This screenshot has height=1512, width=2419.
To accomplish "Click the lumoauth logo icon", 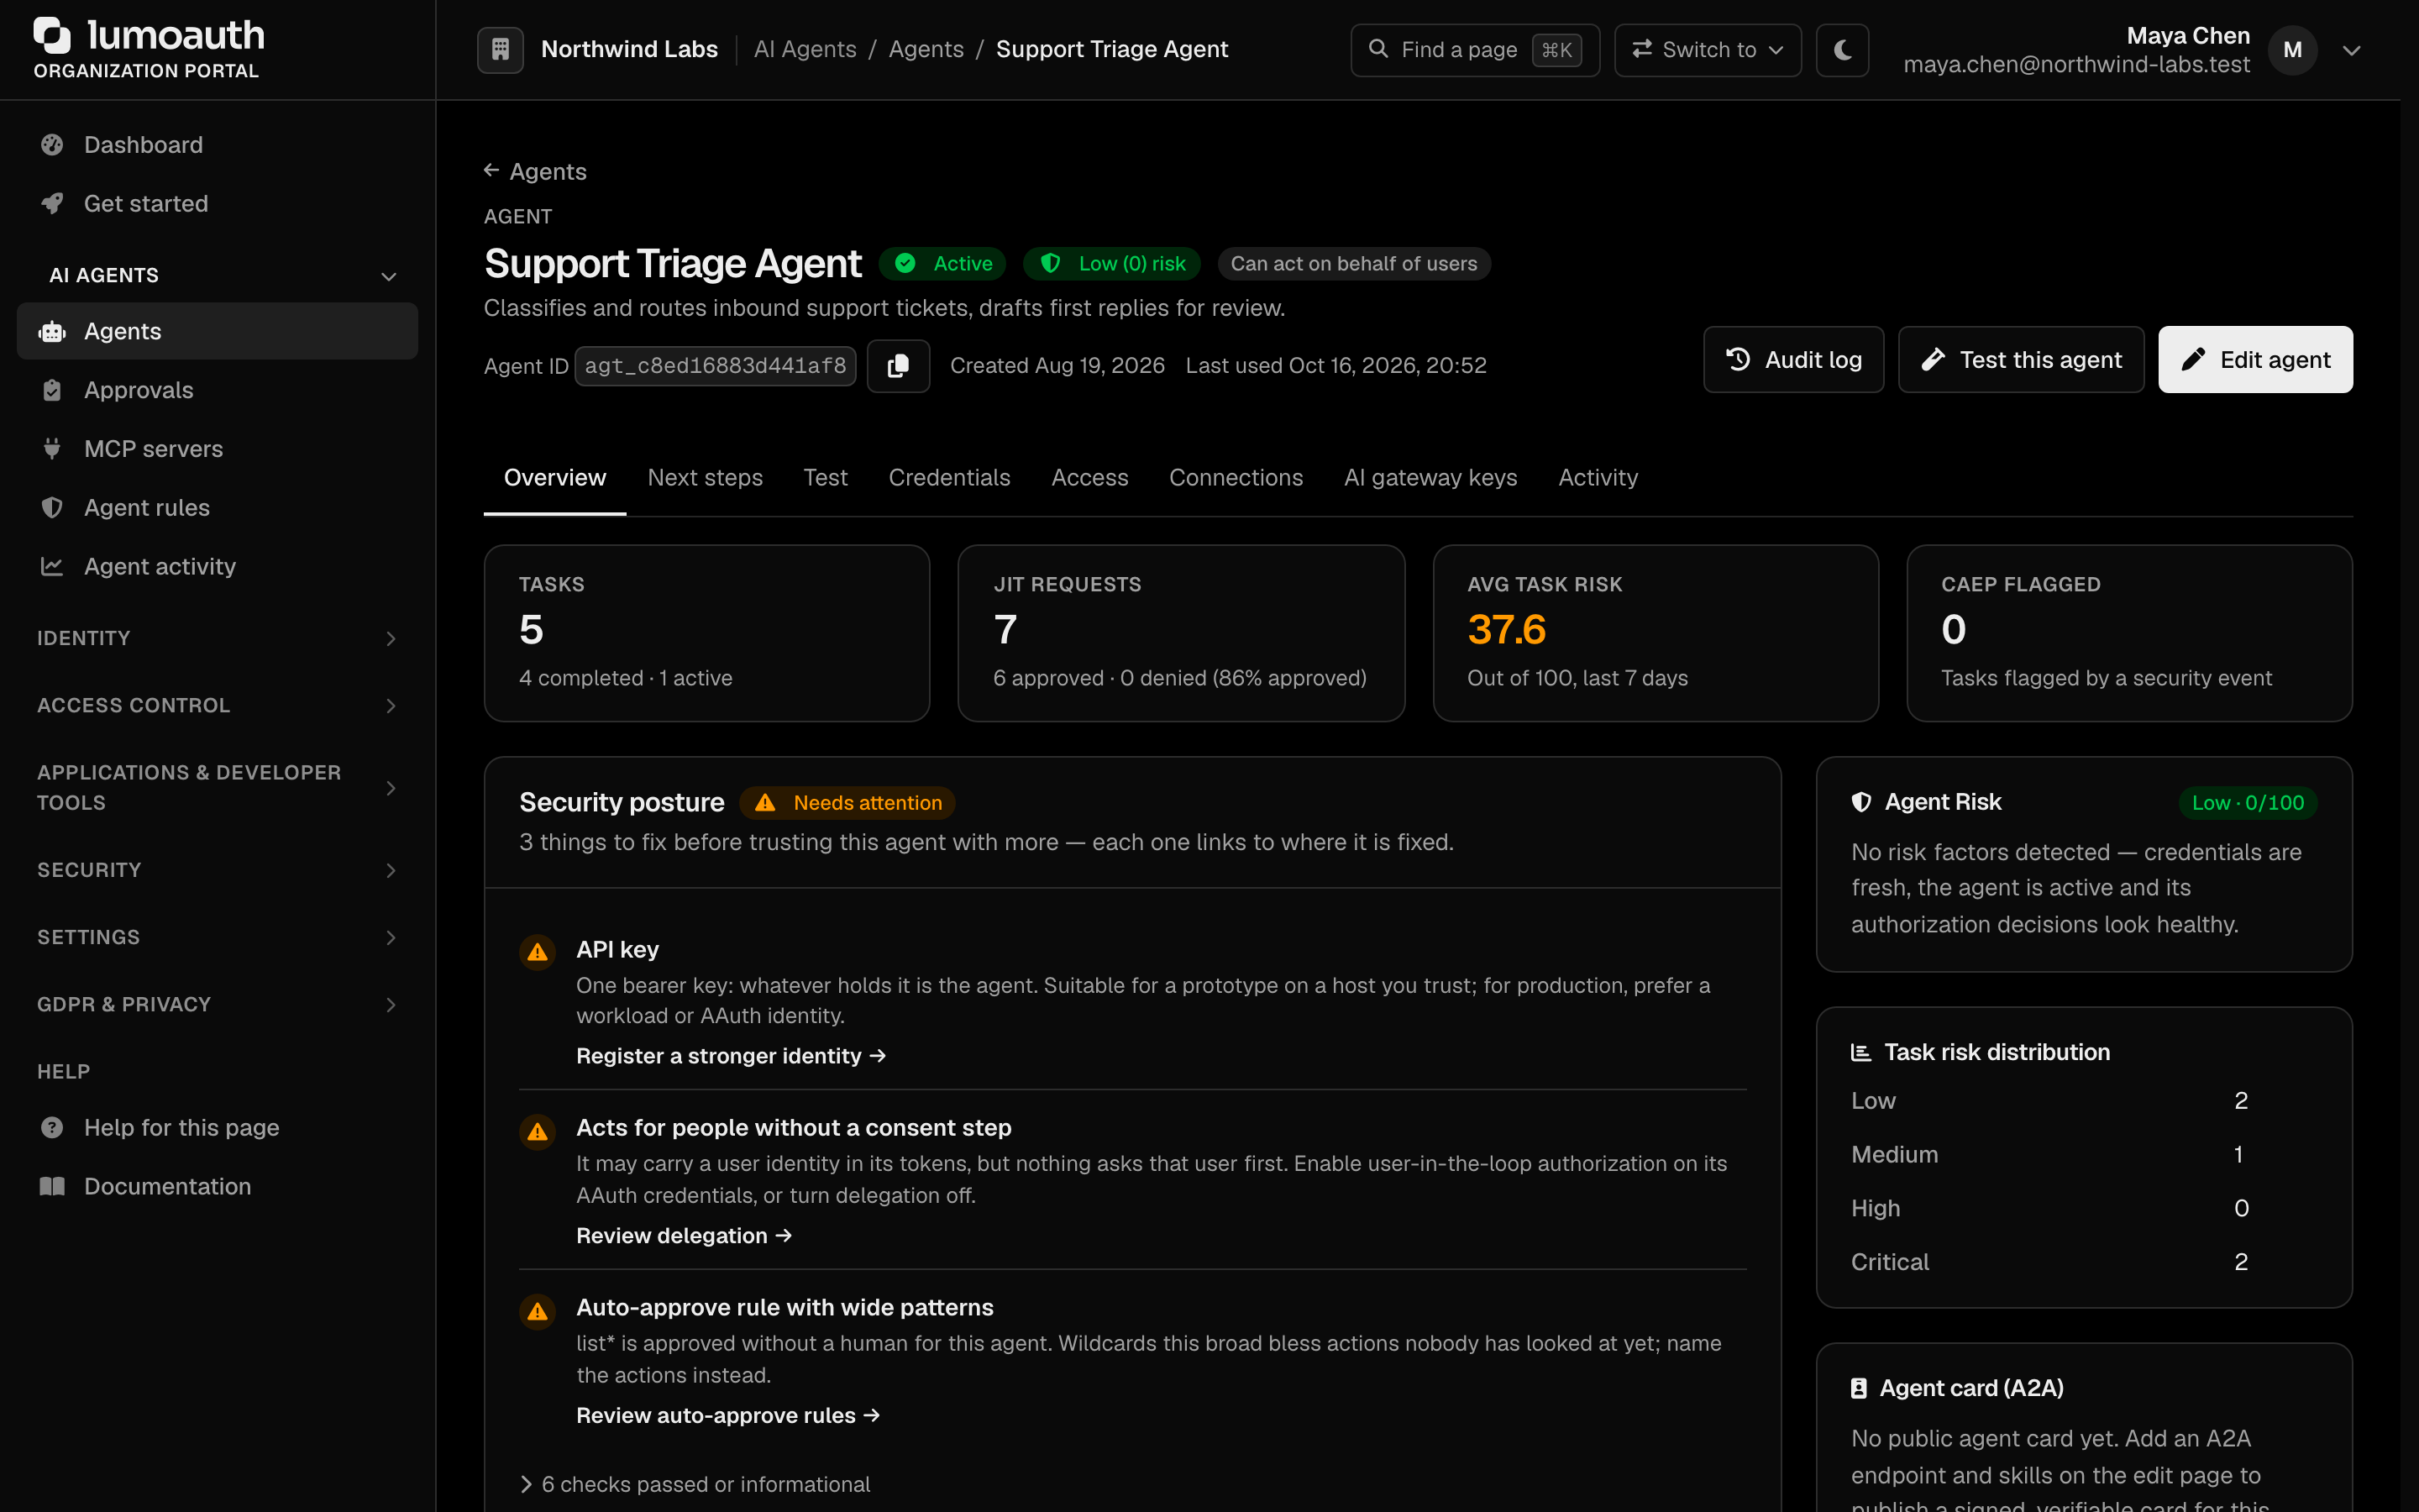I will [x=52, y=35].
